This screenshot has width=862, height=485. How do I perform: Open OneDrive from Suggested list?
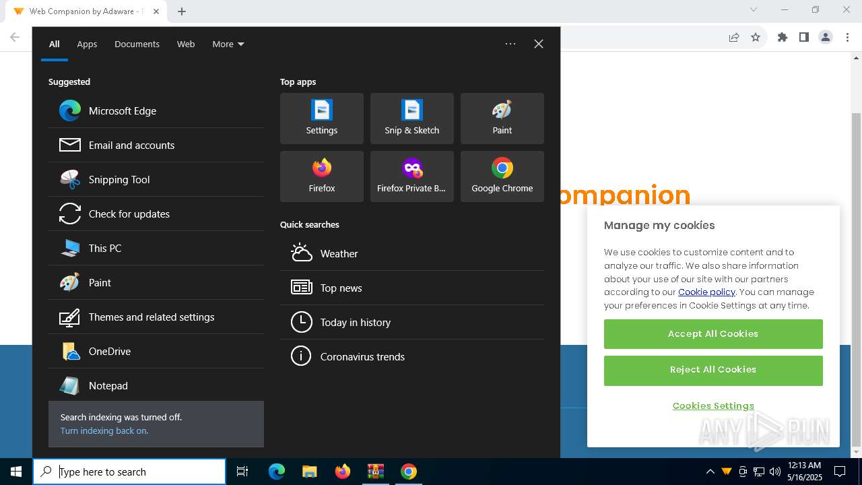pyautogui.click(x=156, y=351)
